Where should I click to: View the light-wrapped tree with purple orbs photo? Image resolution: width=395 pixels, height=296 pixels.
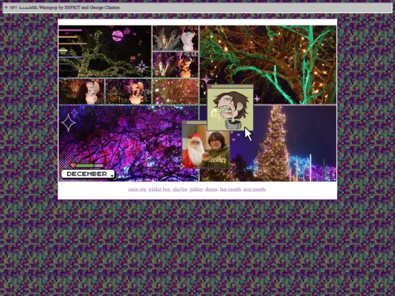105,51
